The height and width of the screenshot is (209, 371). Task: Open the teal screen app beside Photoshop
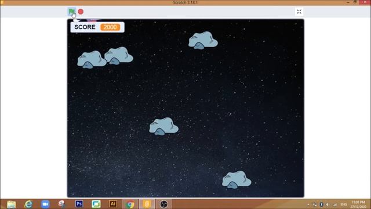click(96, 204)
